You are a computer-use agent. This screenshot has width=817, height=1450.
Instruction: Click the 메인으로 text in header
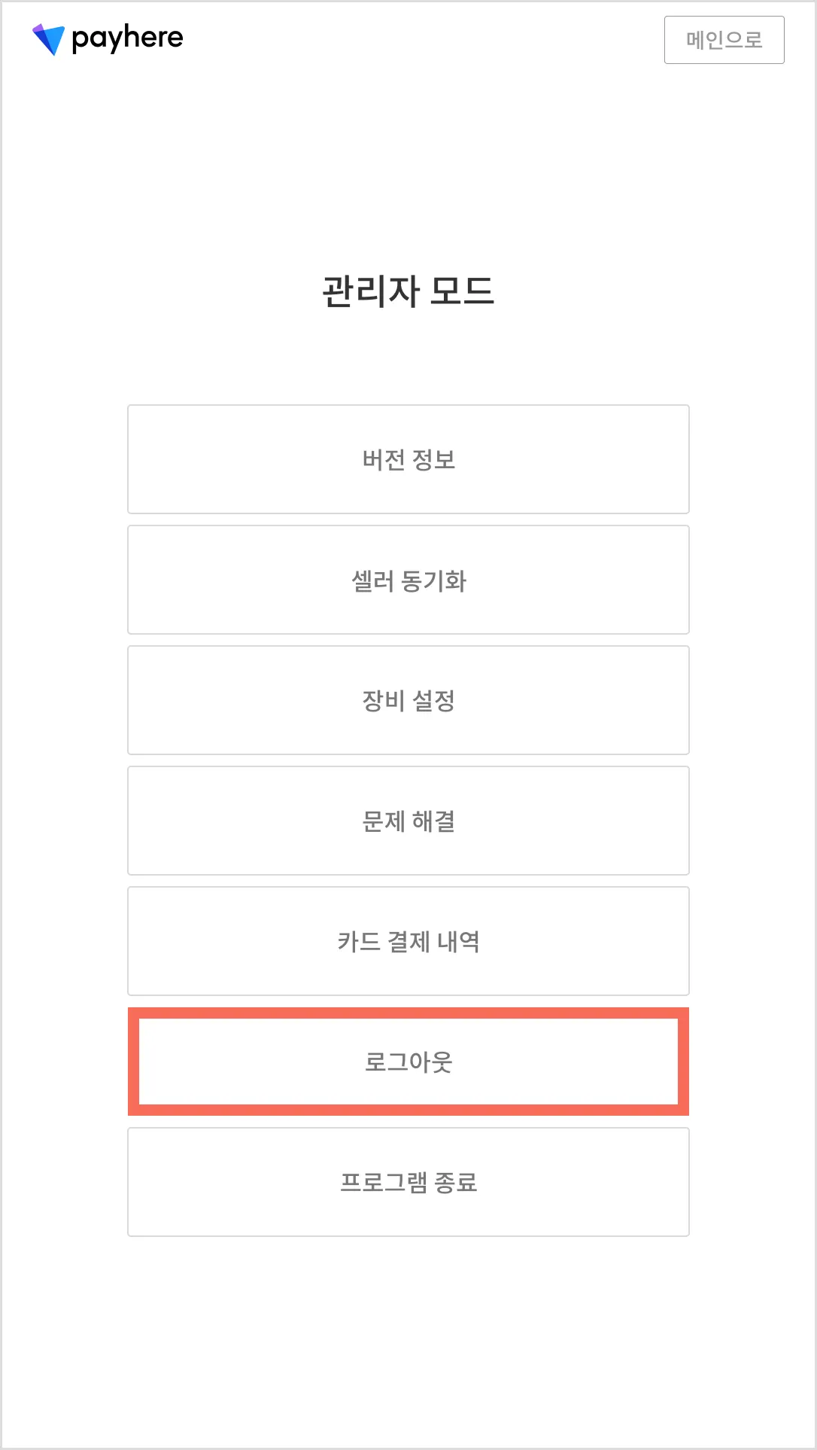724,40
